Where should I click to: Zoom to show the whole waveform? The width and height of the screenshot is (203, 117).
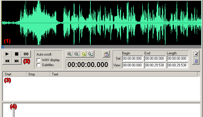[91, 54]
